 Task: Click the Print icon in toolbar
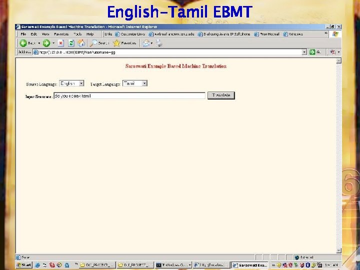158,43
